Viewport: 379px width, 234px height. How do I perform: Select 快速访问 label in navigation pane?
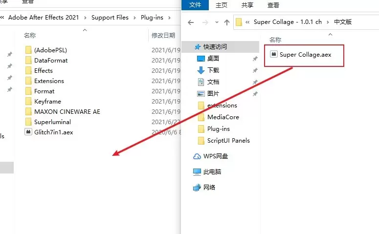point(215,47)
